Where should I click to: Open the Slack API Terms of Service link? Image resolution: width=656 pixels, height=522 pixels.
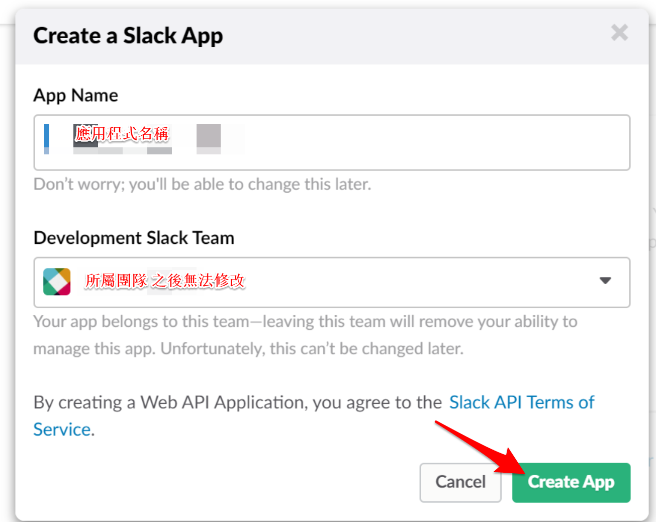[x=521, y=402]
